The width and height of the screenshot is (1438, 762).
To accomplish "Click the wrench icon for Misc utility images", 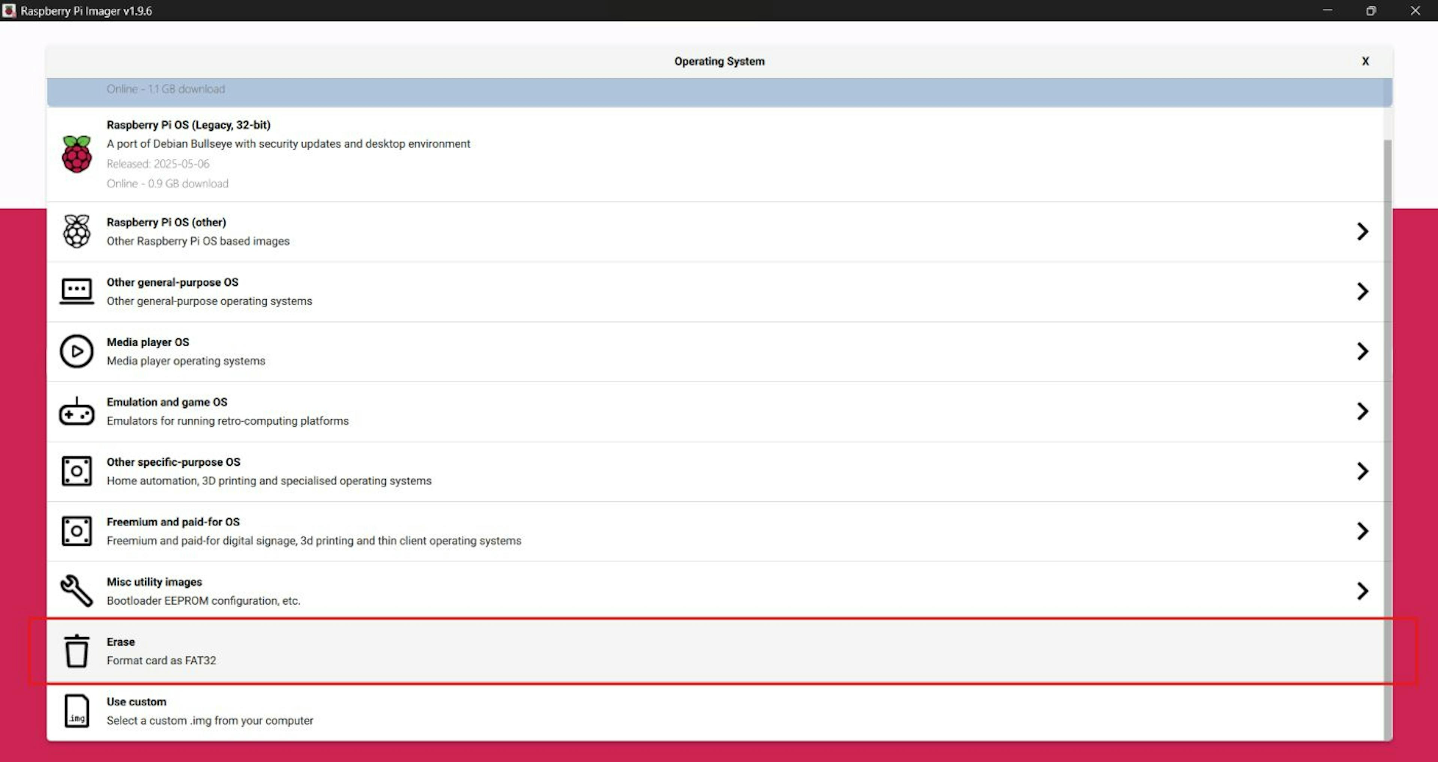I will 76,591.
